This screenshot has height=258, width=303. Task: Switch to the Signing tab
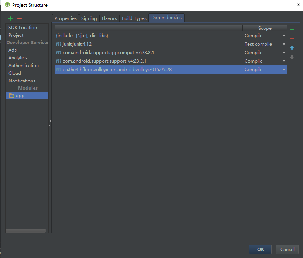89,18
